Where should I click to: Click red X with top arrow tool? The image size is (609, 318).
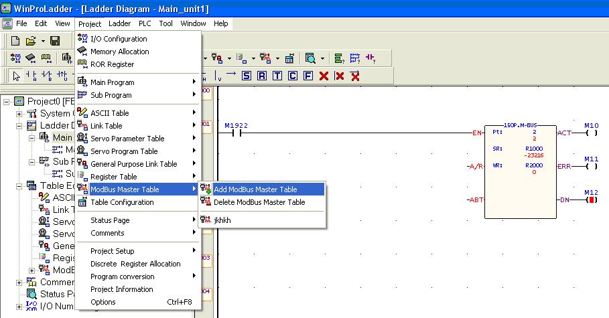(354, 76)
